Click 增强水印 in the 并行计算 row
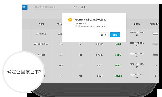 coord(99,55)
